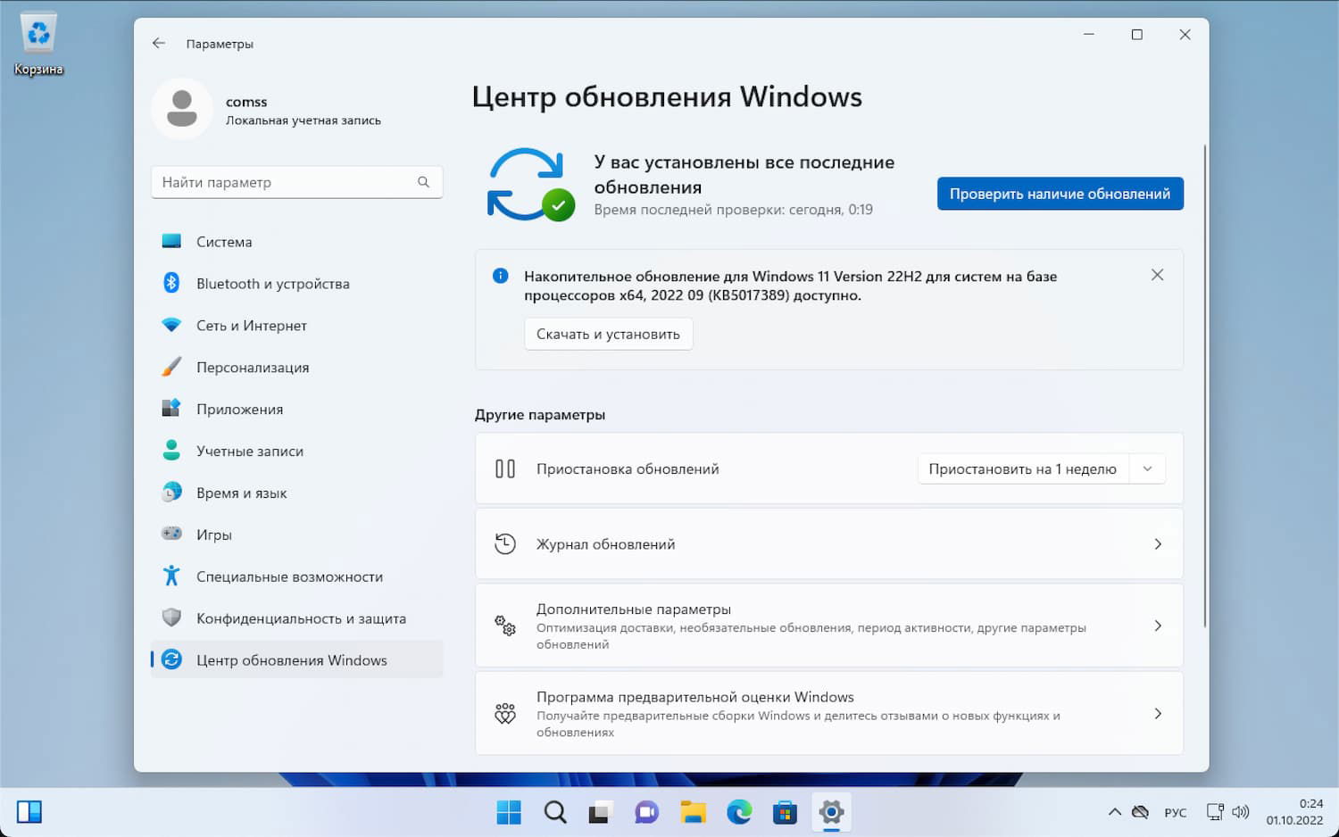Click the Локальная учетная запись label
This screenshot has height=837, width=1339.
coord(304,120)
